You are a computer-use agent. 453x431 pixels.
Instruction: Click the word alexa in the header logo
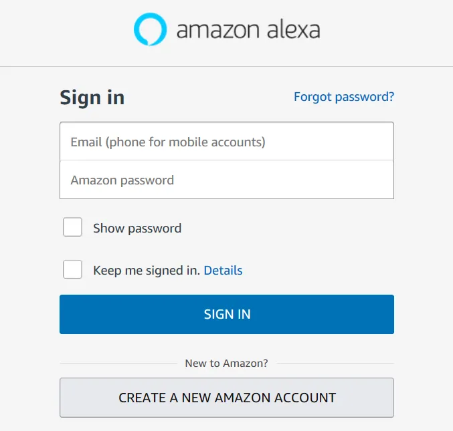coord(294,29)
